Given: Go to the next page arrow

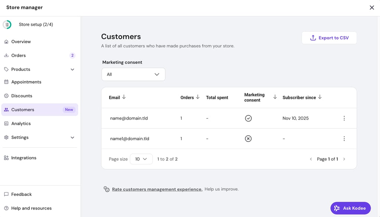Looking at the screenshot, I should [344, 159].
